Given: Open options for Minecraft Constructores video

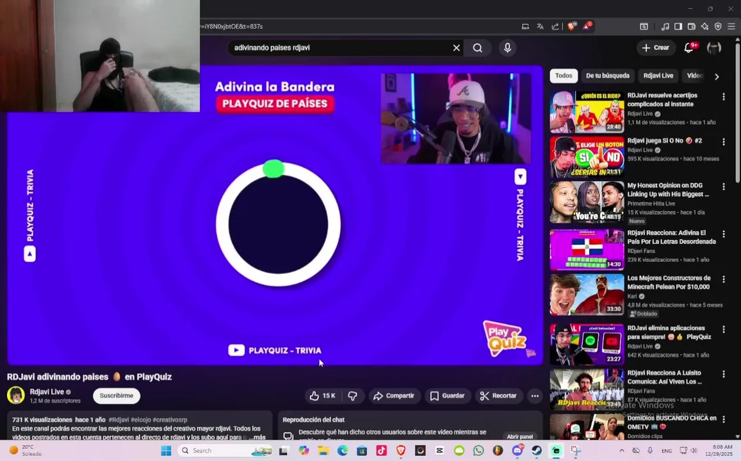Looking at the screenshot, I should pos(723,279).
